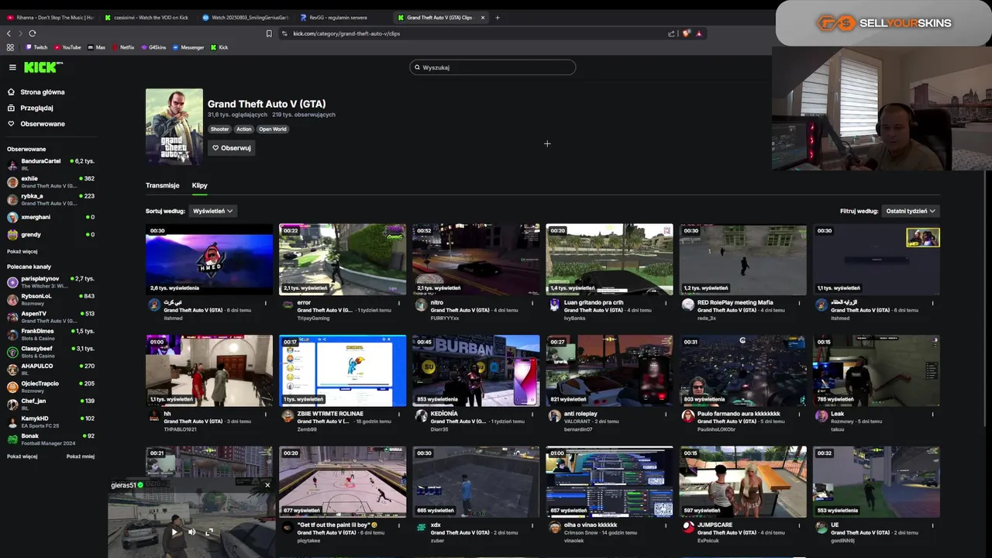Click the Shooter tag
This screenshot has width=992, height=558.
[x=220, y=129]
